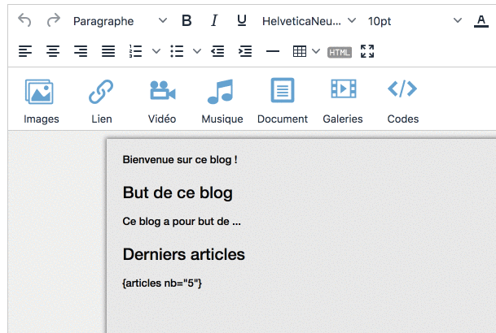
Task: Enter fullscreen editor mode
Action: [x=367, y=51]
